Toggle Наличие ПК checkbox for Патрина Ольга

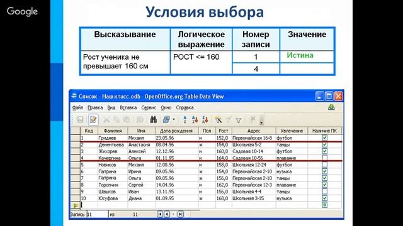325,178
